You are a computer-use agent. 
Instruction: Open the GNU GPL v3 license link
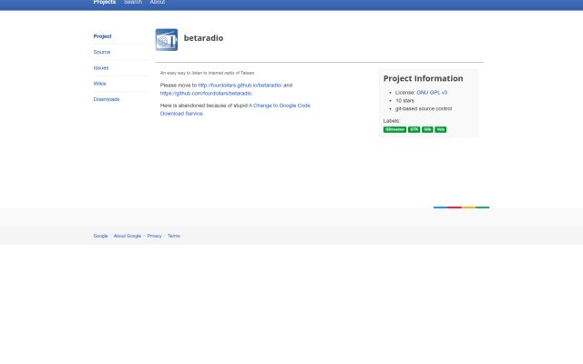click(x=432, y=93)
